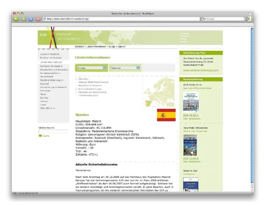The width and height of the screenshot is (265, 206).
Task: Open Botschaften und Konsulate menu item
Action: pyautogui.click(x=54, y=70)
